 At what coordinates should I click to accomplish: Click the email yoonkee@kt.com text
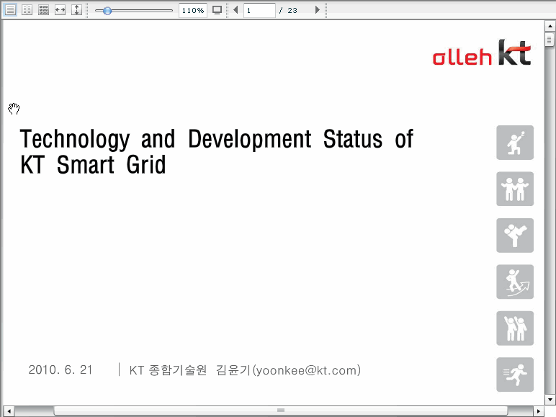click(306, 370)
